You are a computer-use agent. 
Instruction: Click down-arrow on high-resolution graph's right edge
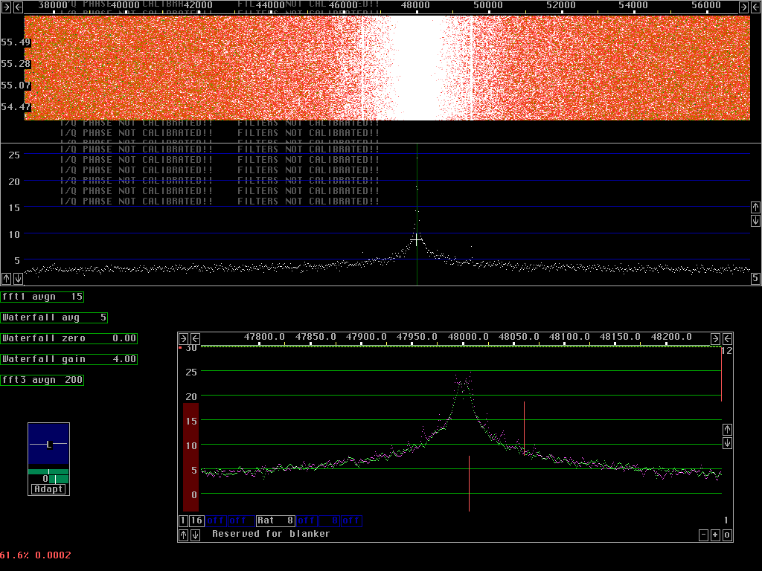pos(727,443)
